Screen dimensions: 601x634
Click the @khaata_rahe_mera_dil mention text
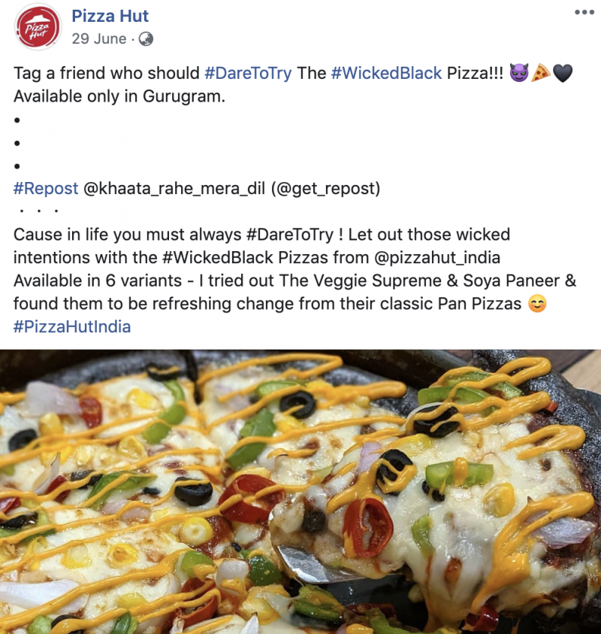coord(174,189)
